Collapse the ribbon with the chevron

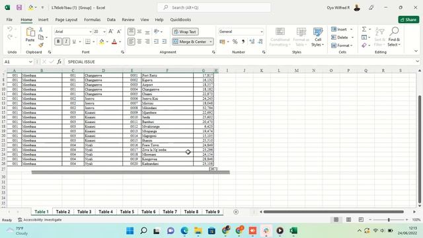pos(416,51)
